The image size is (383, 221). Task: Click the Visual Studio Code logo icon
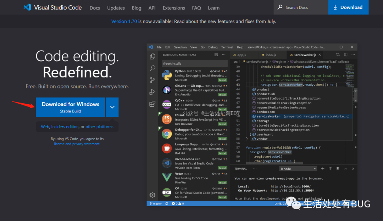[x=27, y=7]
